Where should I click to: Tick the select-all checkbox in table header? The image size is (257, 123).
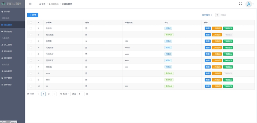click(31, 22)
